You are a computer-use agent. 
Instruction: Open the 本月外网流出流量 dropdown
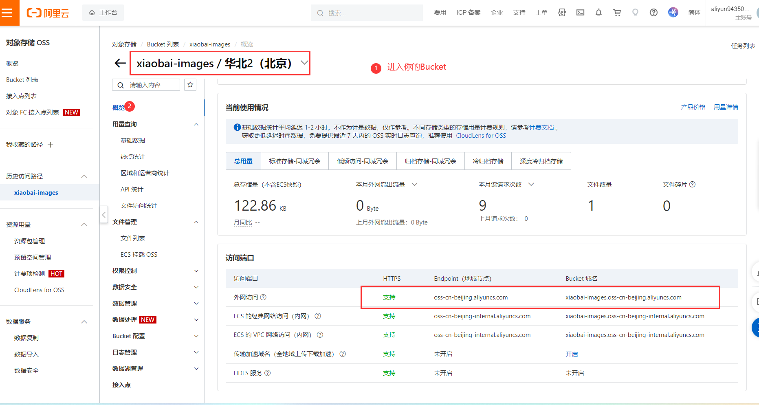(414, 185)
